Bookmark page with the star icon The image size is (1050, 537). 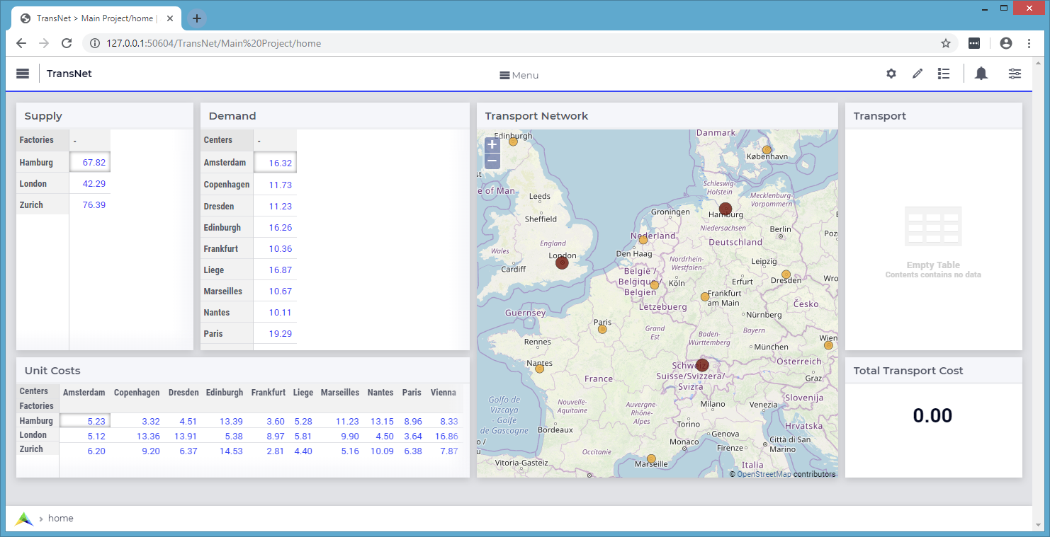point(946,43)
